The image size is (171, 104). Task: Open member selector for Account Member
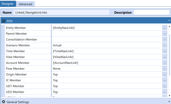164,63
